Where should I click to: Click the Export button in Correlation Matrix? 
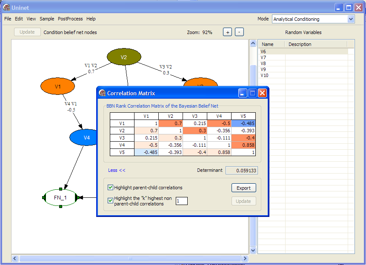point(243,188)
